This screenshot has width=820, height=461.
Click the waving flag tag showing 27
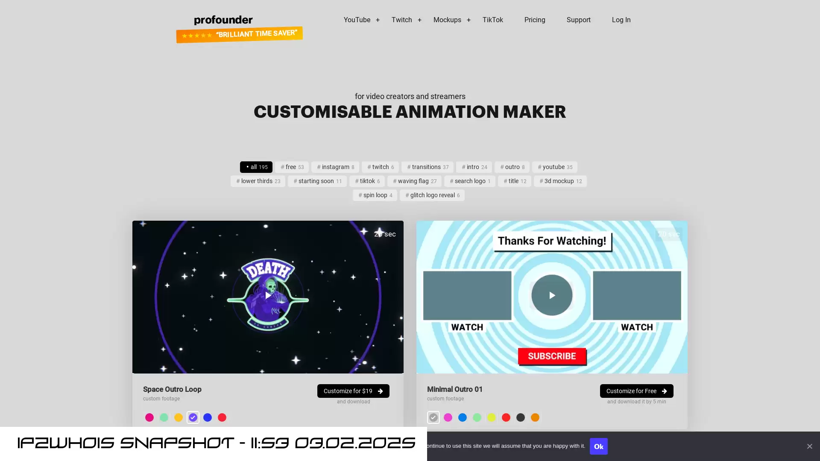[415, 181]
